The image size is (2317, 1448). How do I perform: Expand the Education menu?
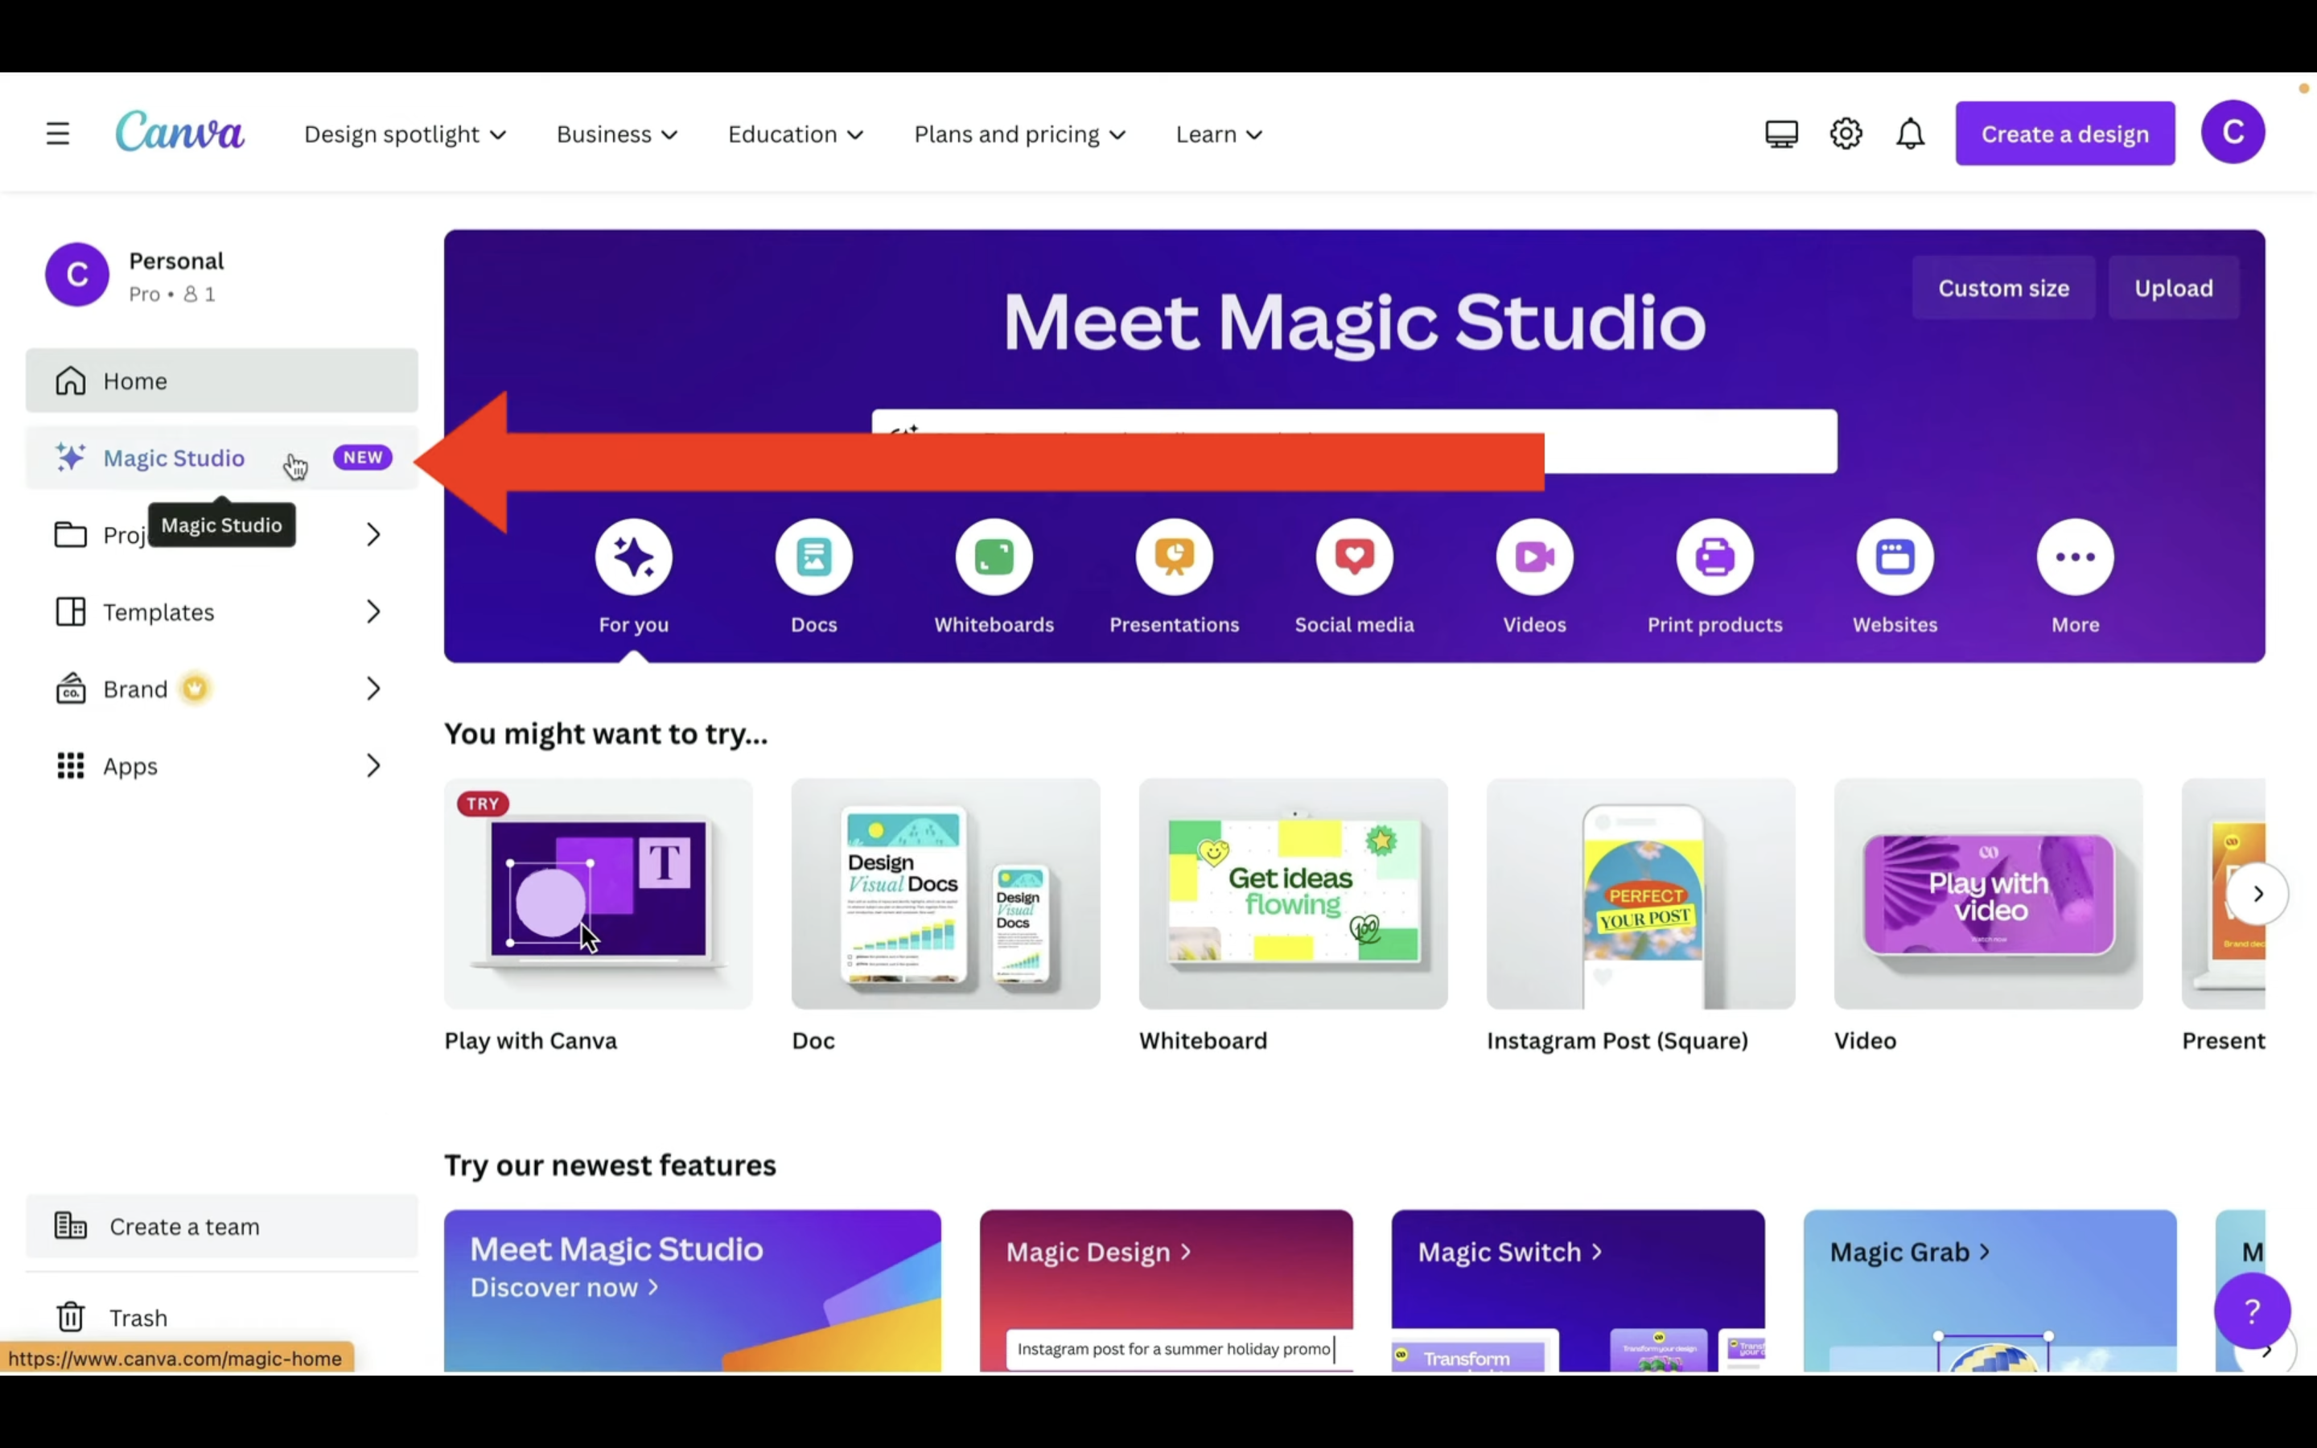pyautogui.click(x=796, y=134)
